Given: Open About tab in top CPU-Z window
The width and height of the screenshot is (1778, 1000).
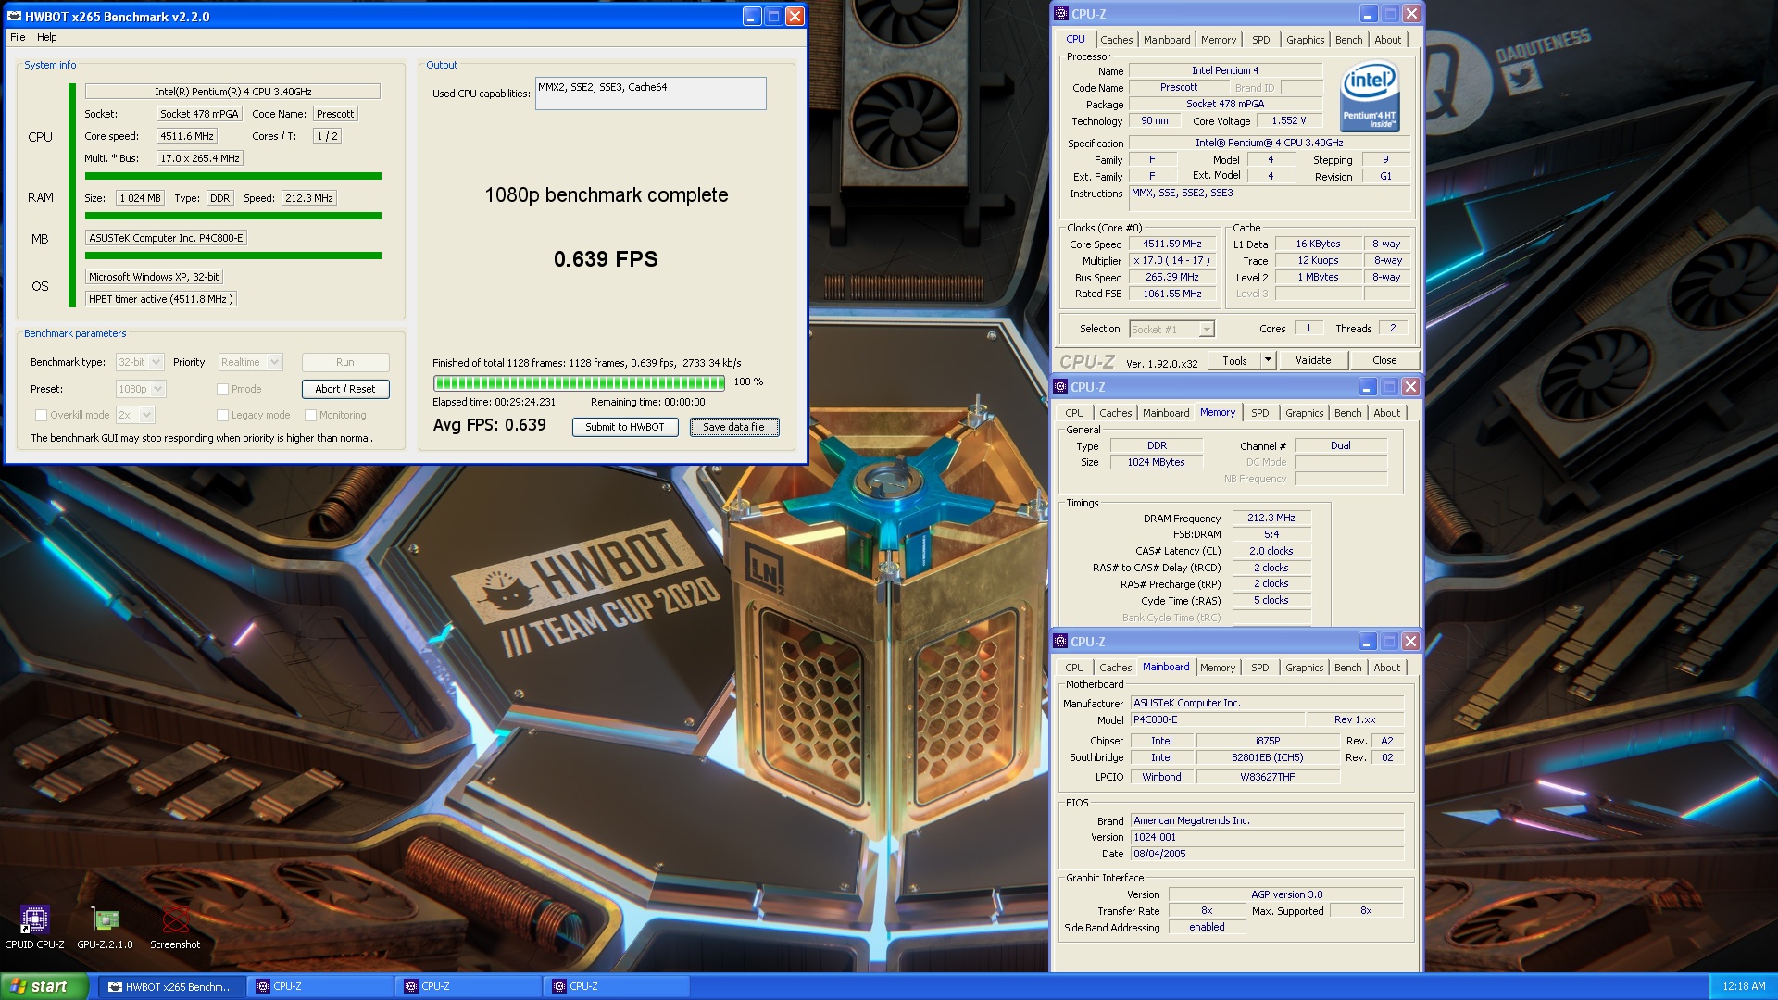Looking at the screenshot, I should pos(1387,40).
